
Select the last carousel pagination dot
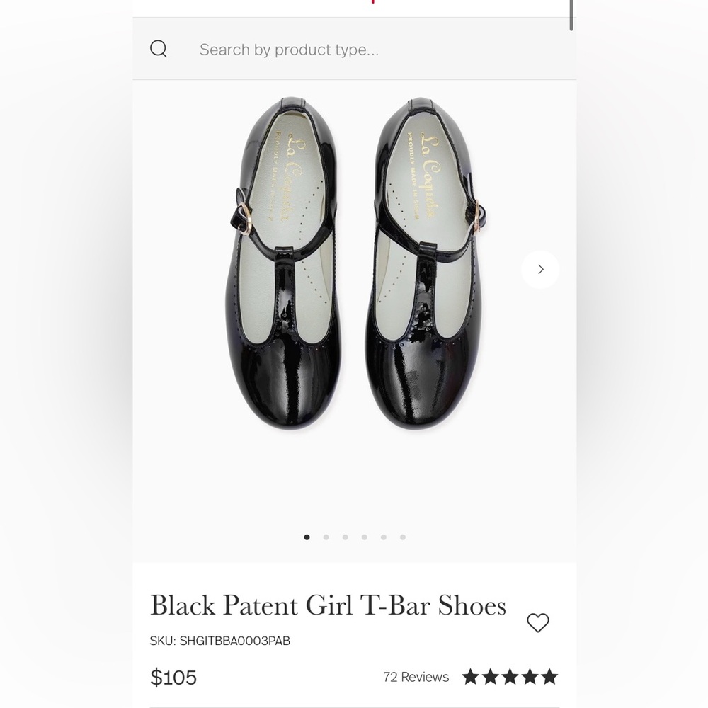pos(402,537)
